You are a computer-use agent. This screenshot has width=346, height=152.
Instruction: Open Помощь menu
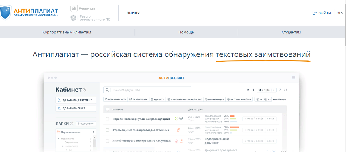186,32
